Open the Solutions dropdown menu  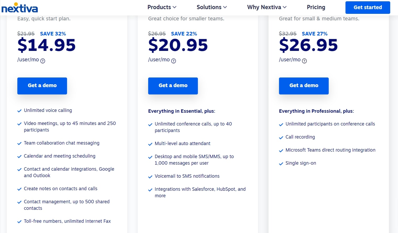pos(211,7)
